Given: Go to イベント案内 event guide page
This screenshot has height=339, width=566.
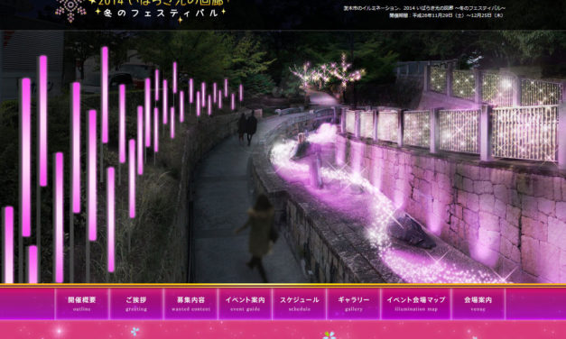Looking at the screenshot, I should click(x=246, y=304).
